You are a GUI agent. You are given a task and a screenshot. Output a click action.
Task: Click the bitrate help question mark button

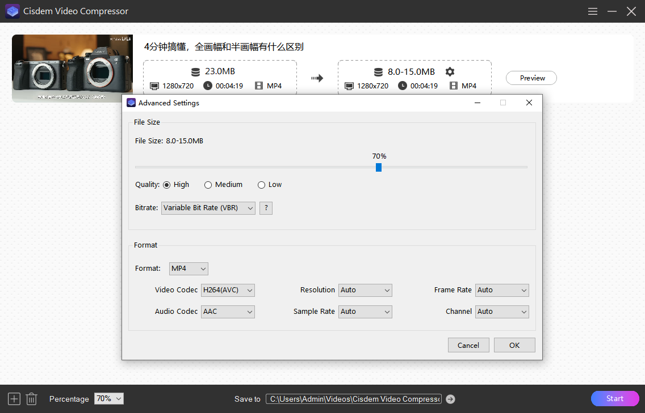tap(266, 208)
